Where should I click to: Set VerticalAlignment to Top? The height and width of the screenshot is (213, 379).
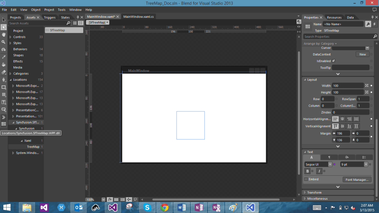pyautogui.click(x=335, y=126)
